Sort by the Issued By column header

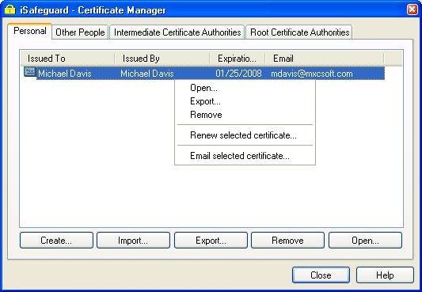[162, 59]
